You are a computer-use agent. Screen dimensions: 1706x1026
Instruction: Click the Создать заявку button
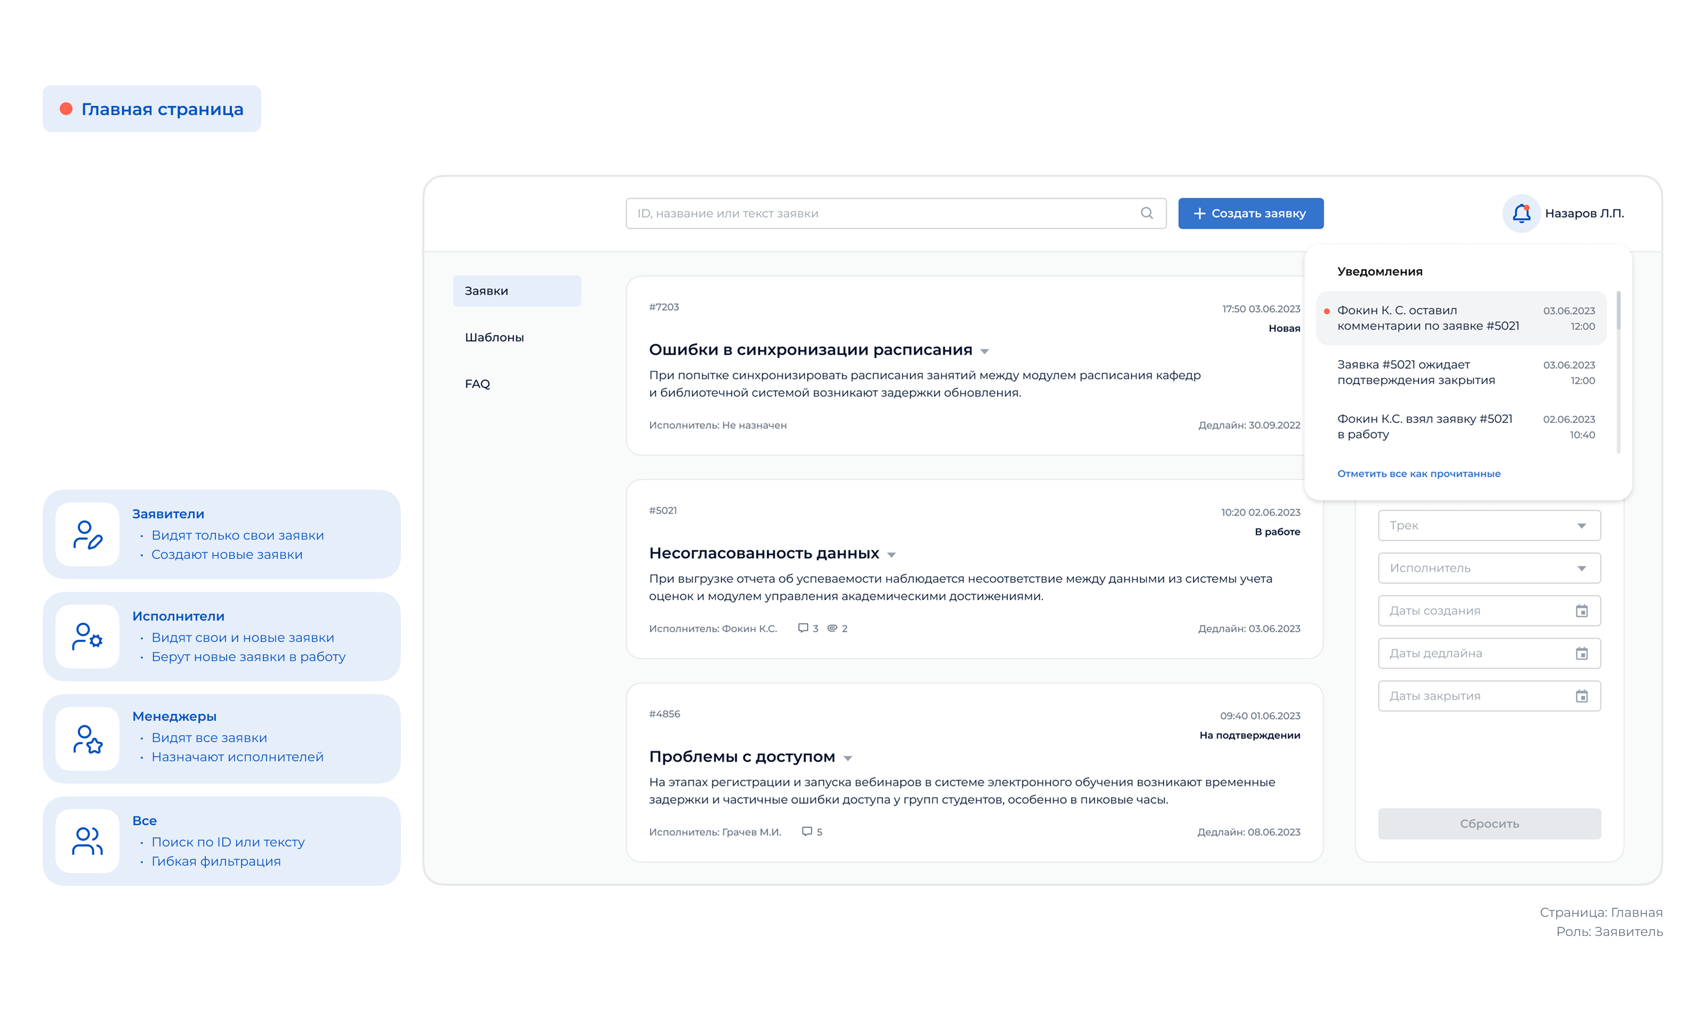pyautogui.click(x=1250, y=214)
